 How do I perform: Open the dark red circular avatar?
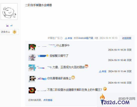pos(32,90)
